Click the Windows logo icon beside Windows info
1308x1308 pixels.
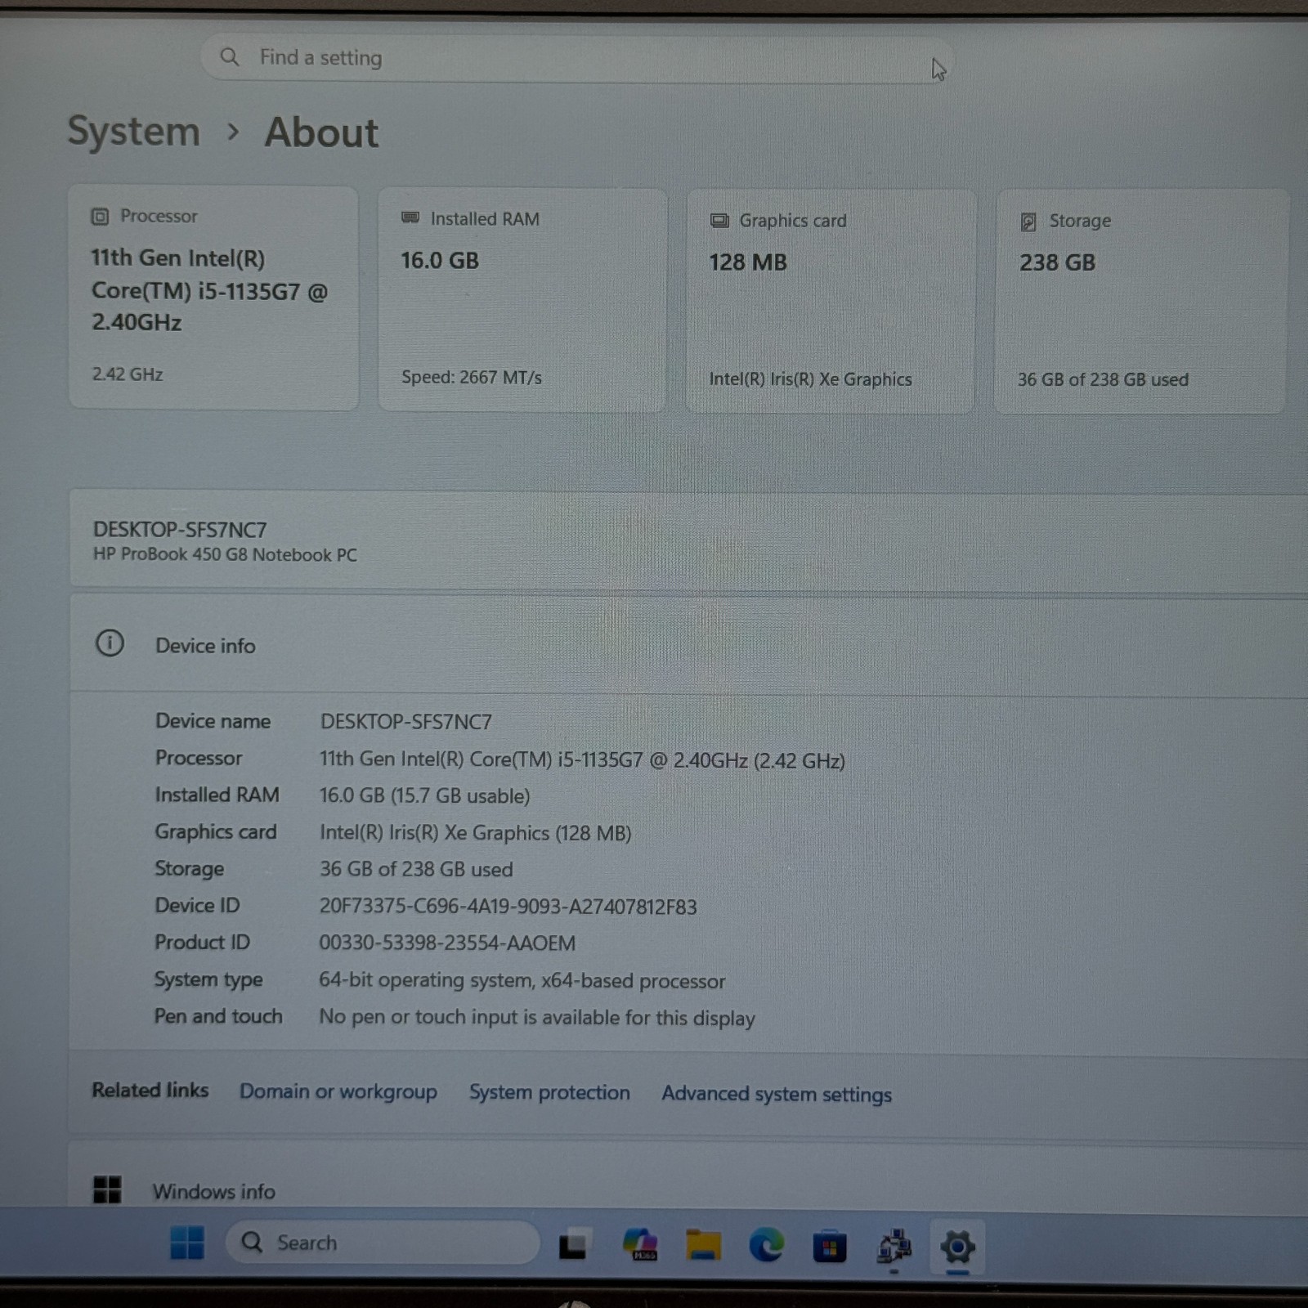click(107, 1189)
